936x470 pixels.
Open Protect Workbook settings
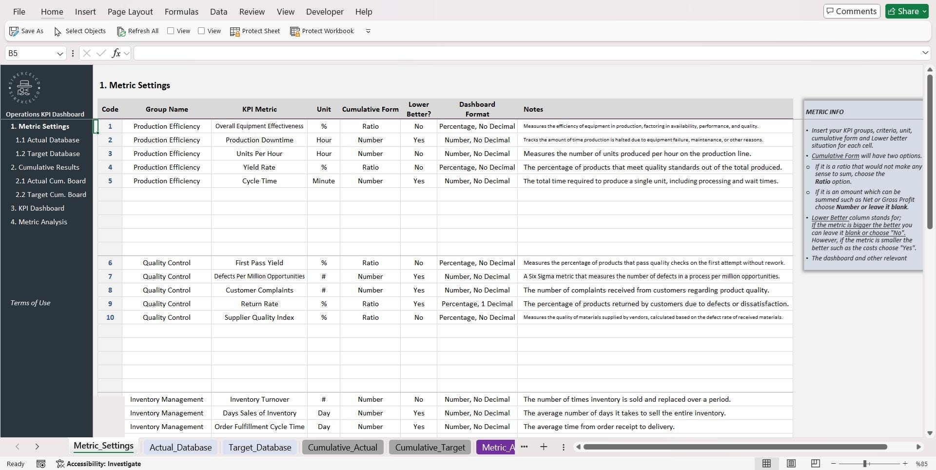click(x=321, y=31)
